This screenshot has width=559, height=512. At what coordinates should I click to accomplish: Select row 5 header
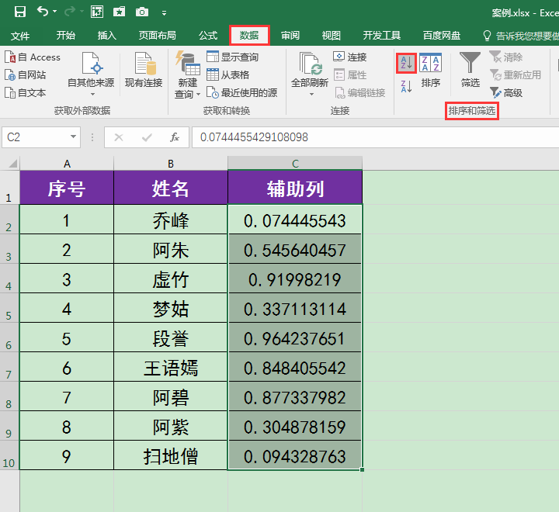point(9,308)
